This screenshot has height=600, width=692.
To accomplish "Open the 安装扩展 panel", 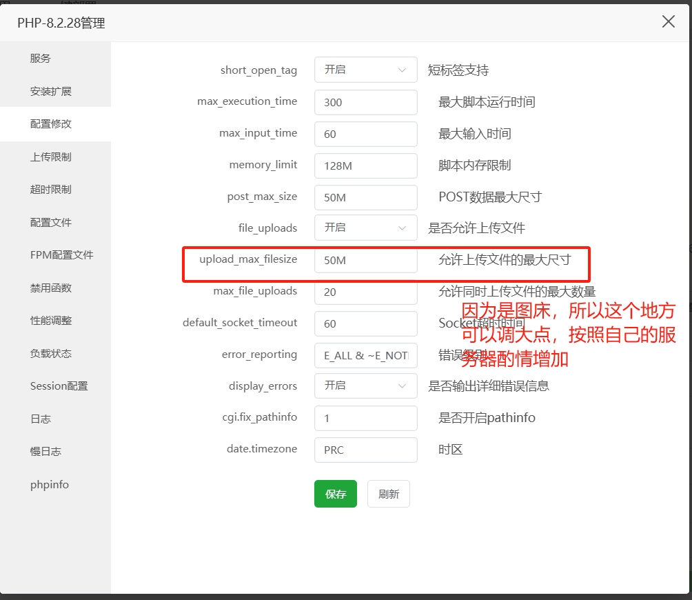I will (48, 90).
